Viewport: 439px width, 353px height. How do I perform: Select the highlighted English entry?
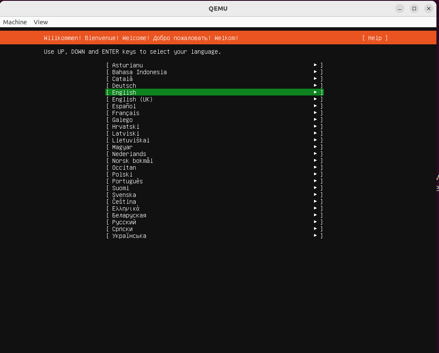point(124,92)
